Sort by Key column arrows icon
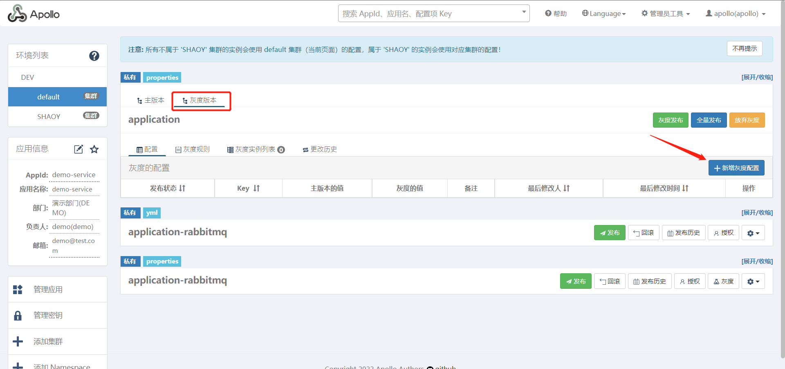Screen dimensions: 785x369 click(x=256, y=188)
